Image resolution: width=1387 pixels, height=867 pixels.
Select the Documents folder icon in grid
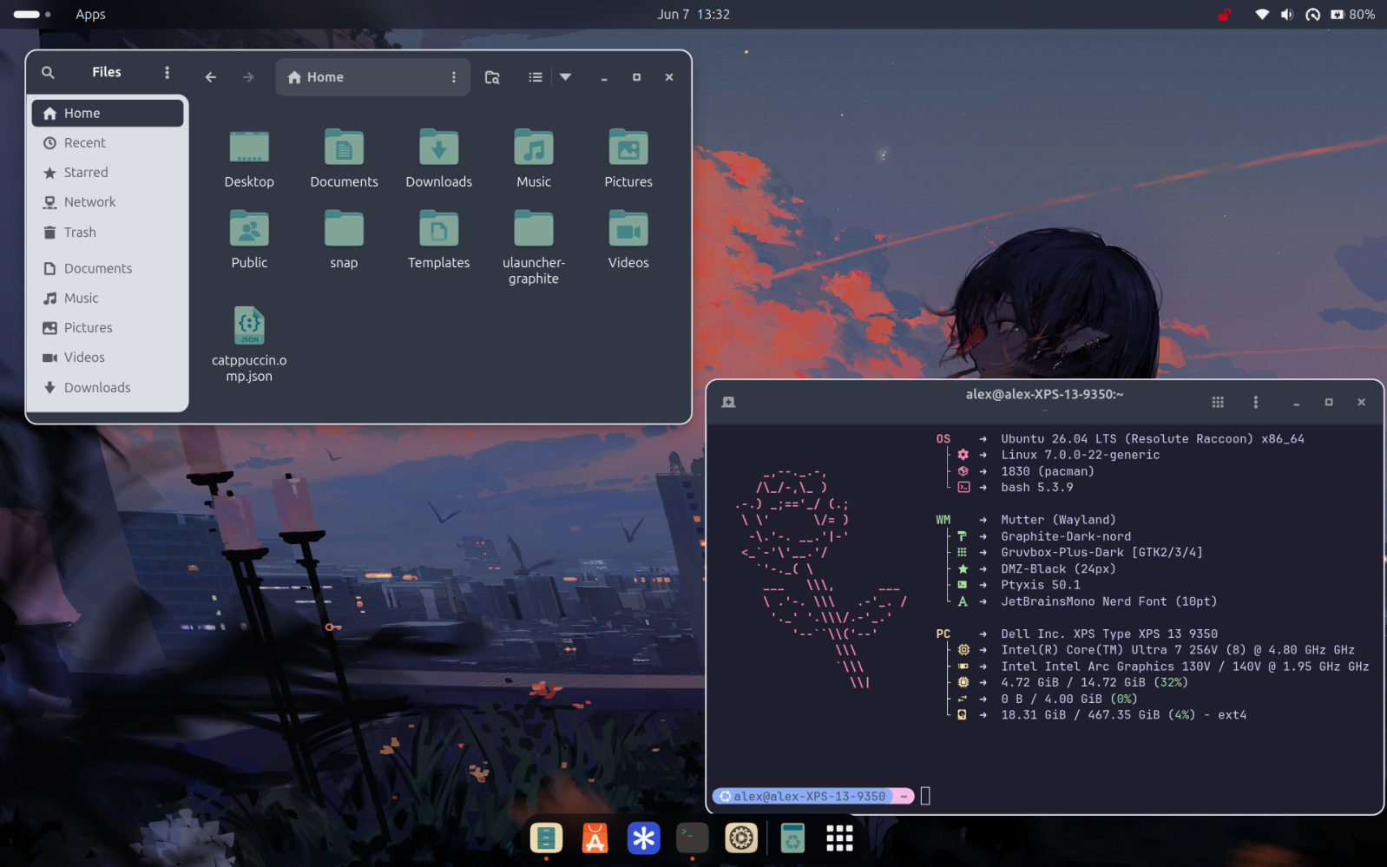[344, 148]
